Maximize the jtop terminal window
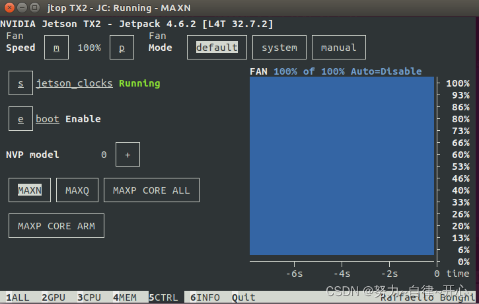This screenshot has width=479, height=304. [34, 7]
